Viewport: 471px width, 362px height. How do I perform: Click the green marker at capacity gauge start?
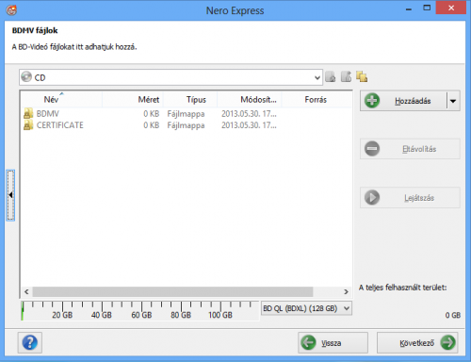[23, 311]
